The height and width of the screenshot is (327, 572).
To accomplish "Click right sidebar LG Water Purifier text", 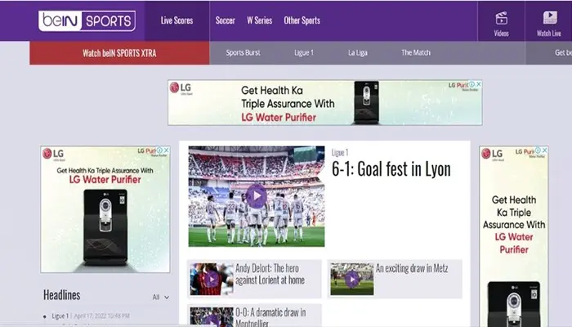I will [x=514, y=243].
